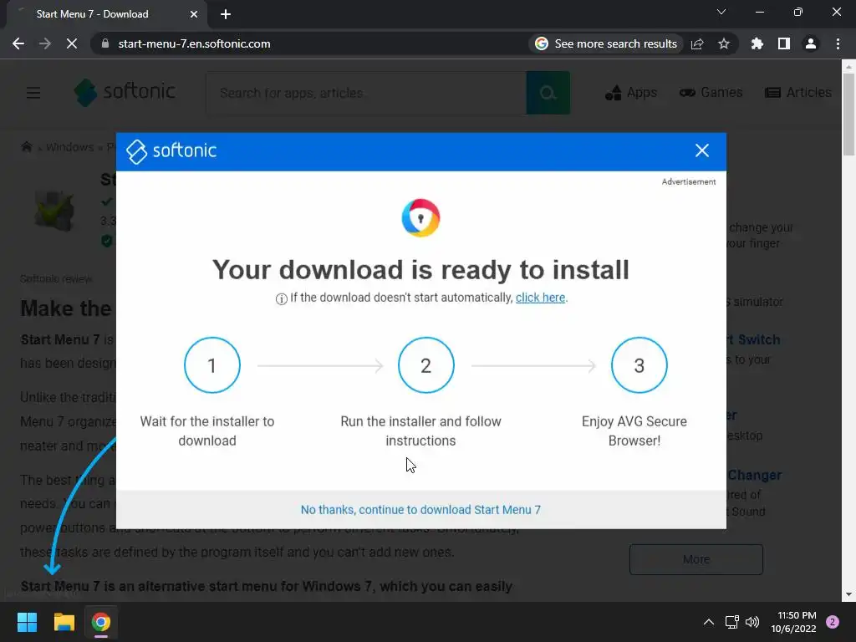This screenshot has width=856, height=642.
Task: Click the page vertical scrollbar
Action: pos(848,115)
